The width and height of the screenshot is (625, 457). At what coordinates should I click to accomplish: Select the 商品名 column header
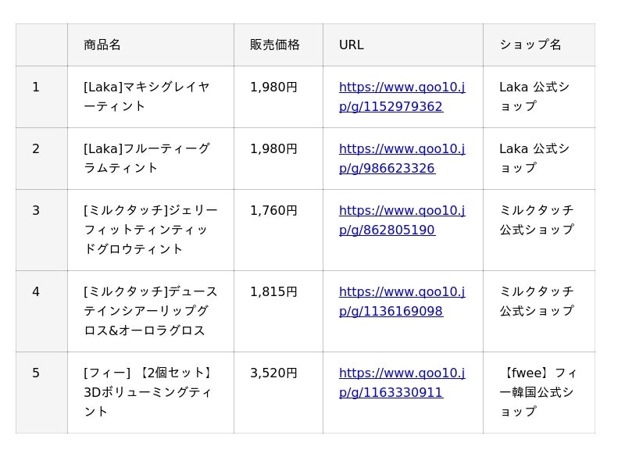pos(102,45)
